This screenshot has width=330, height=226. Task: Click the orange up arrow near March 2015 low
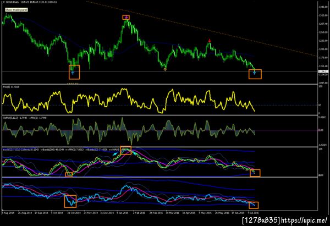pyautogui.click(x=165, y=69)
